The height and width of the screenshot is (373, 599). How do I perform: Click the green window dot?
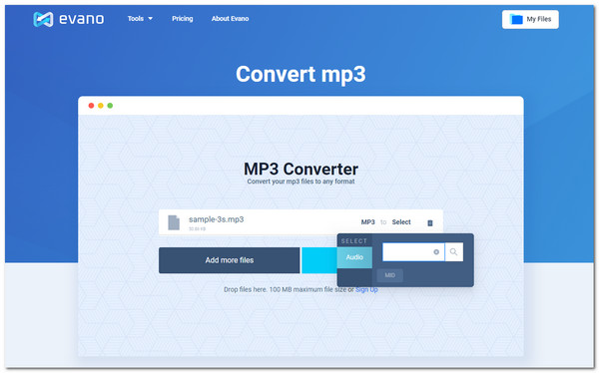coord(110,106)
